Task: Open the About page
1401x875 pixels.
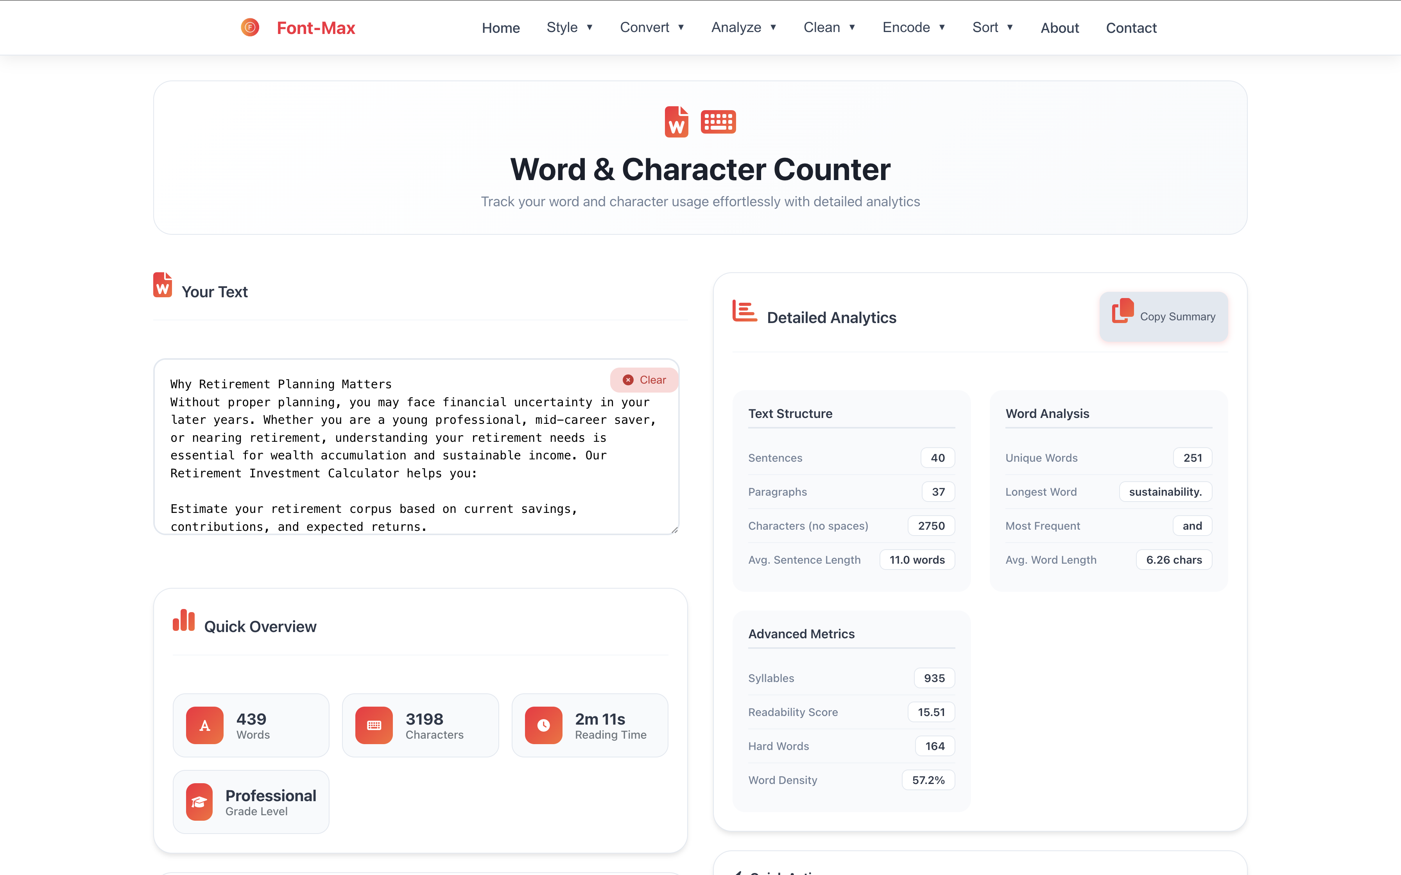Action: (1059, 28)
